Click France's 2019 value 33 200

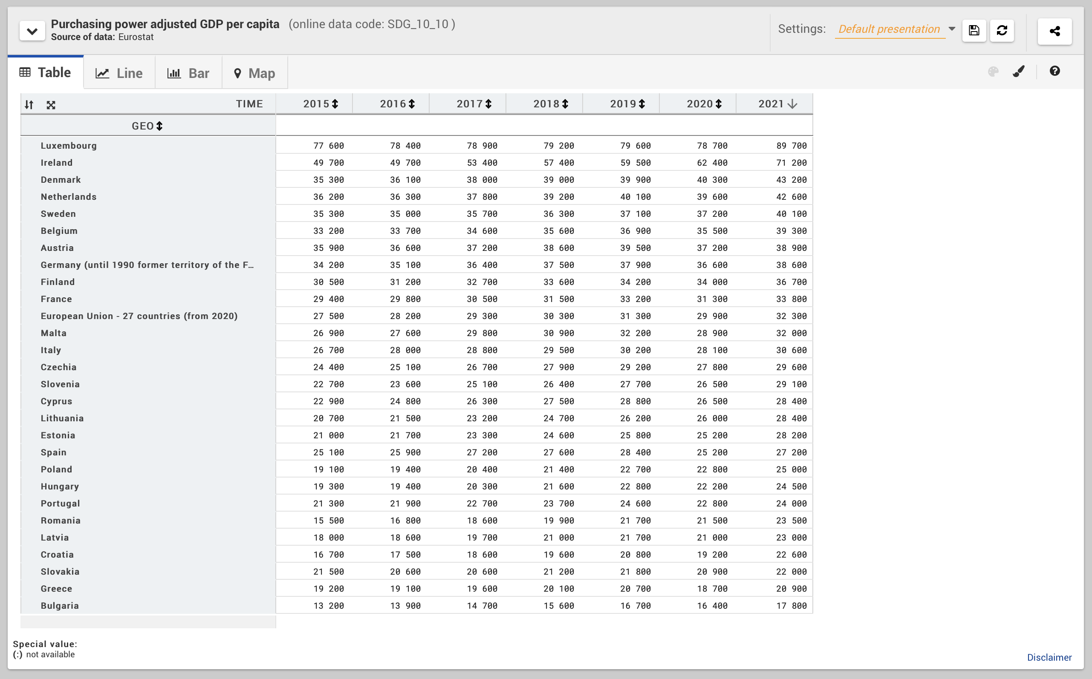point(636,299)
